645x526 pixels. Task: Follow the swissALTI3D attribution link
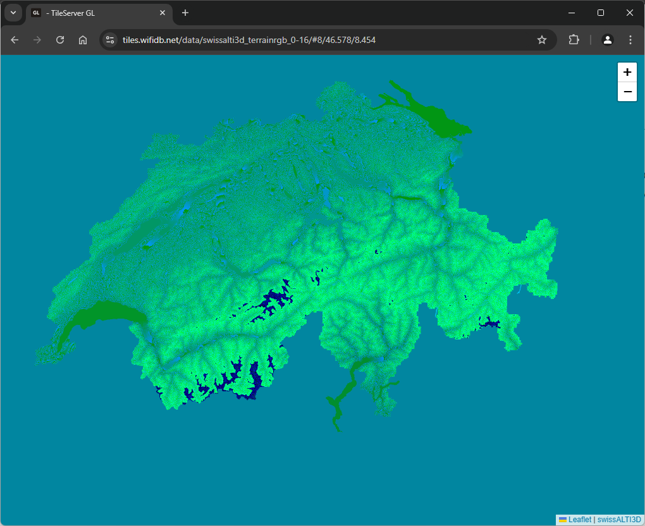coord(619,520)
